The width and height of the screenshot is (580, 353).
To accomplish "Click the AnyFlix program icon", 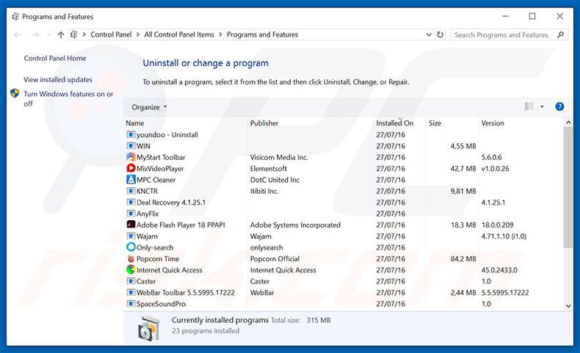I will click(x=131, y=214).
